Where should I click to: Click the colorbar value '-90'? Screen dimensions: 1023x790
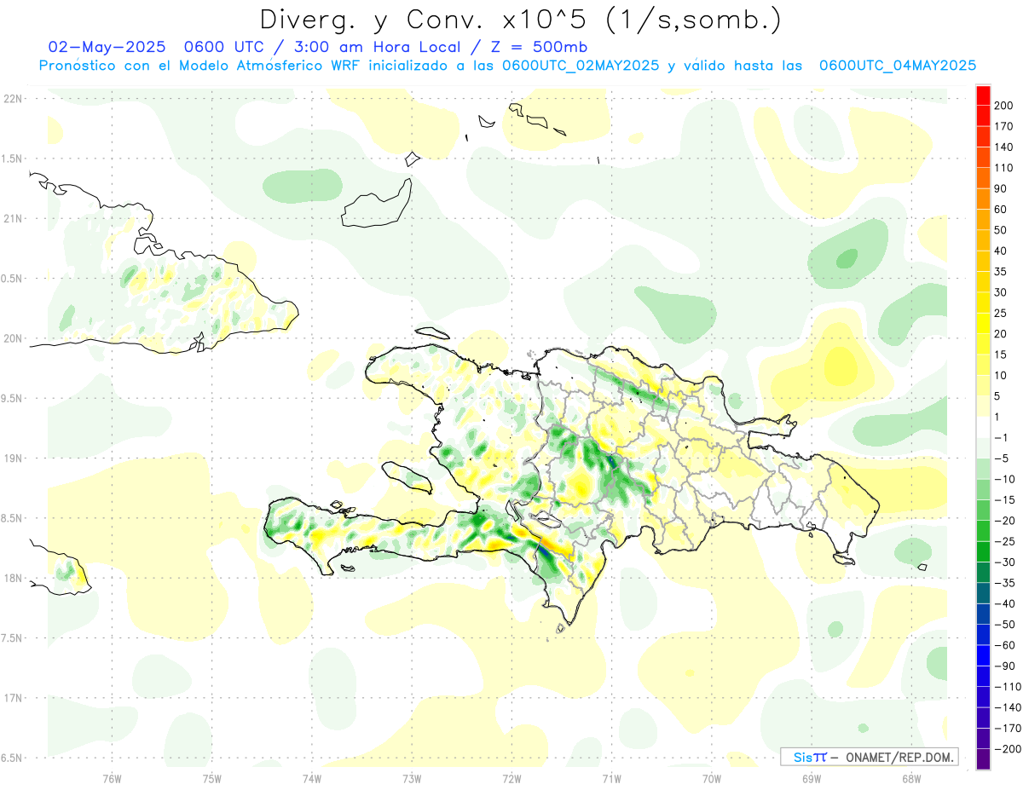1005,666
